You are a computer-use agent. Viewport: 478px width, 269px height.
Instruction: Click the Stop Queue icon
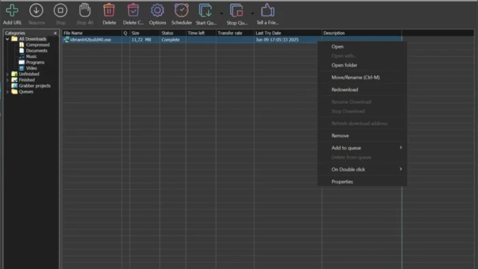click(x=236, y=10)
